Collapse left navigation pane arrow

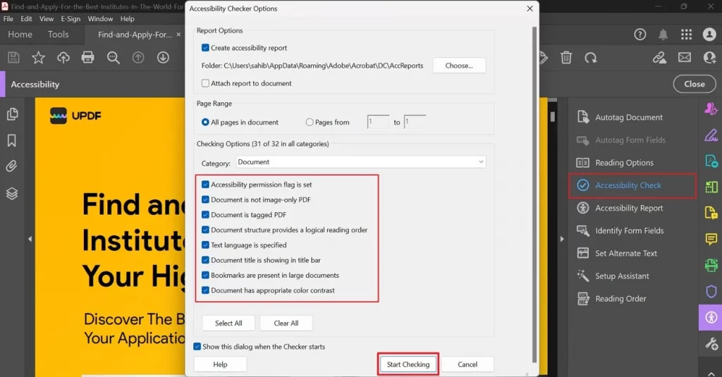(x=30, y=239)
